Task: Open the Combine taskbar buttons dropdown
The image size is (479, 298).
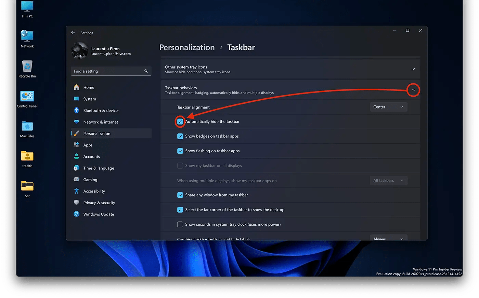Action: pos(388,238)
